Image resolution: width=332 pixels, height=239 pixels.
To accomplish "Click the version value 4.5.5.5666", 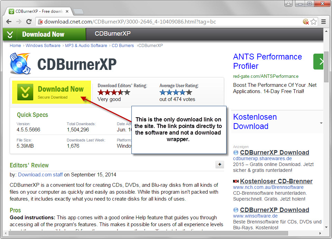I will click(28, 130).
